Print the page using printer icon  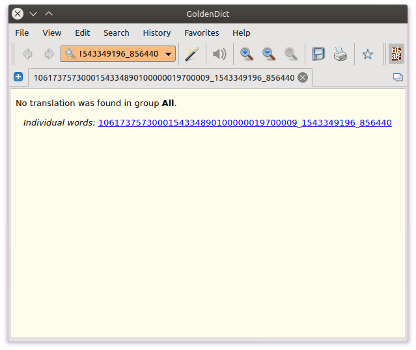point(340,54)
